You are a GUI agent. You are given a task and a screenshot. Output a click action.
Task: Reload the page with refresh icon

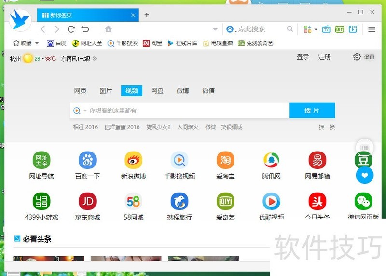[71, 29]
